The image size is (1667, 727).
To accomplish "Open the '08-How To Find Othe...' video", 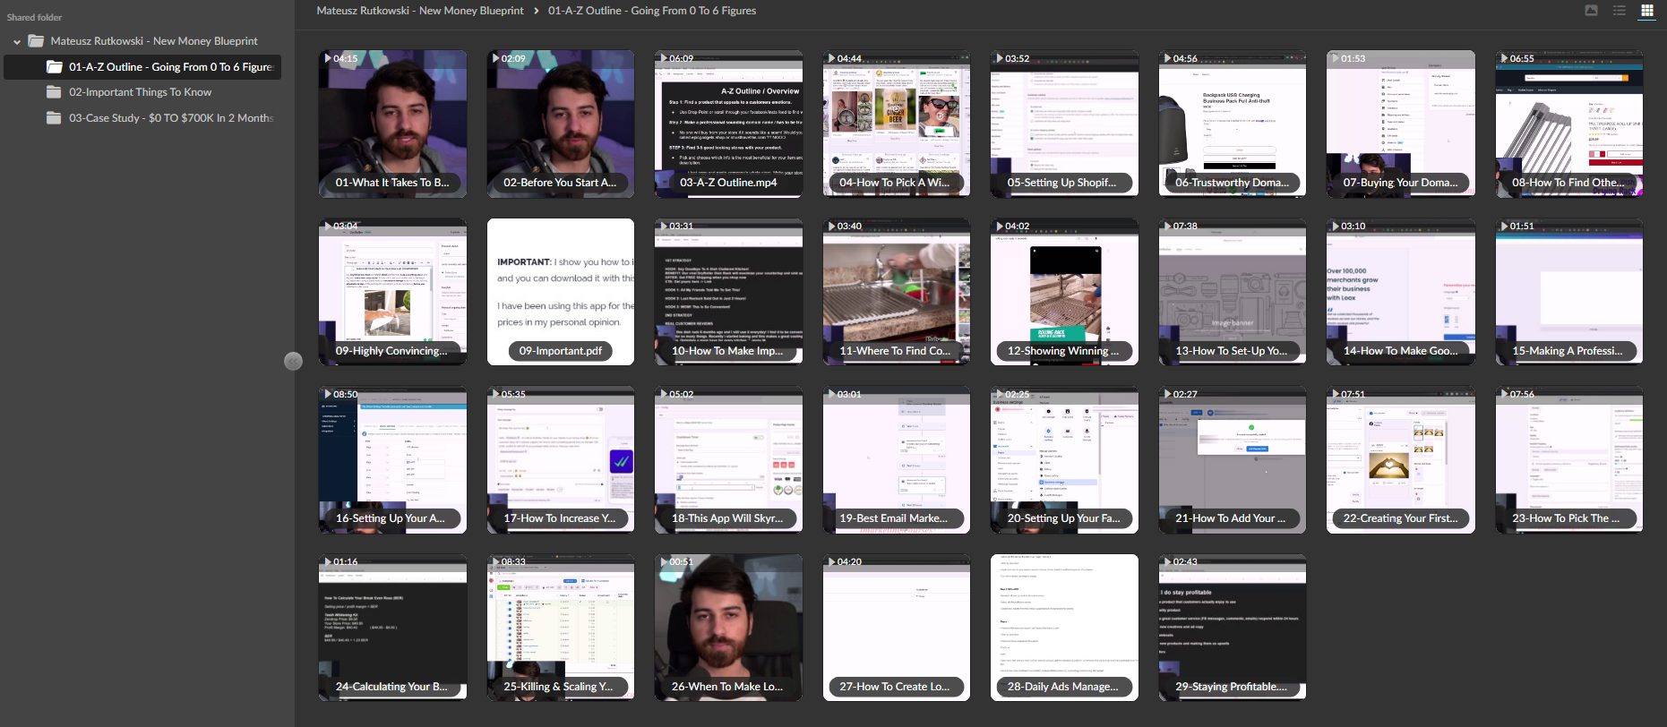I will click(1569, 124).
